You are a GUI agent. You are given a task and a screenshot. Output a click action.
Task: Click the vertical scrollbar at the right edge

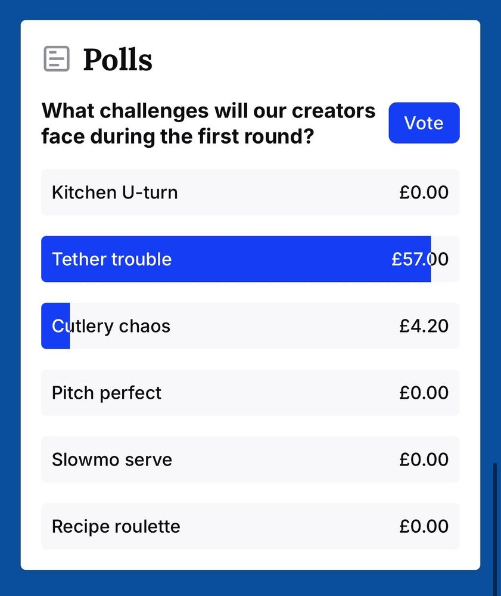495,528
